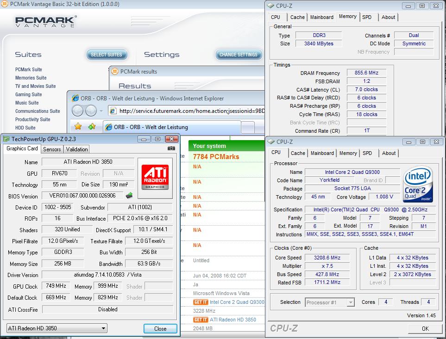Open the SPD tab in the top CPU-Z window
The height and width of the screenshot is (339, 446).
[x=367, y=17]
